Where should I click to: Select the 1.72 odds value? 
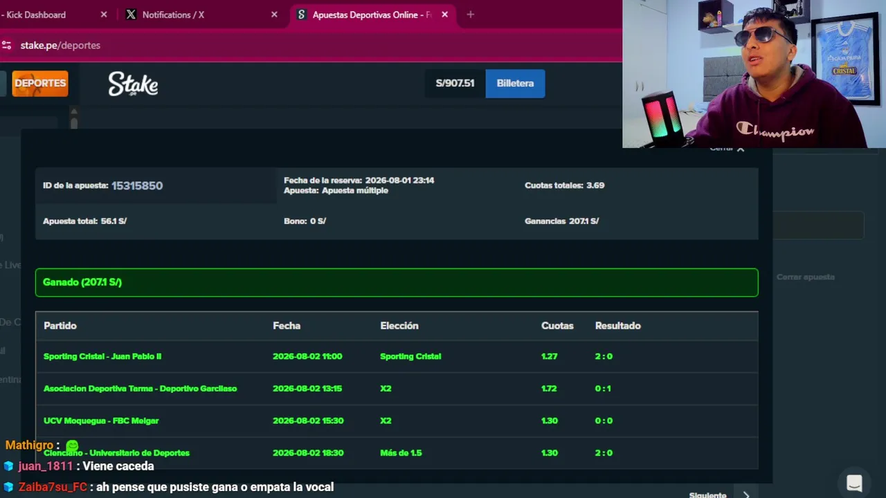[549, 389]
